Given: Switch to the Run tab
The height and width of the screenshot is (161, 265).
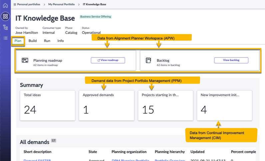Looking at the screenshot, I should [x=47, y=41].
